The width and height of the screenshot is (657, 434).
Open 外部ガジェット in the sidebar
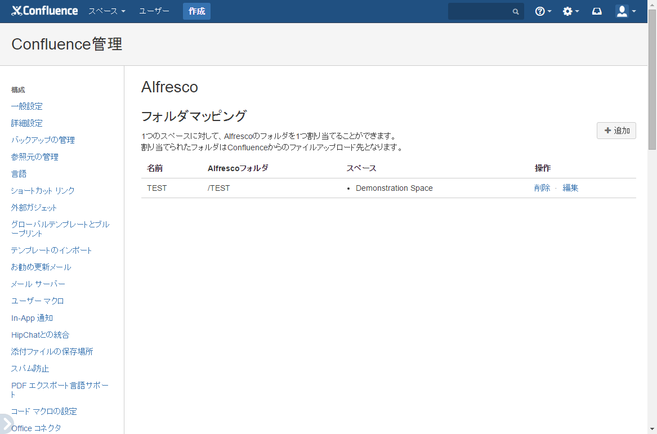tap(34, 207)
